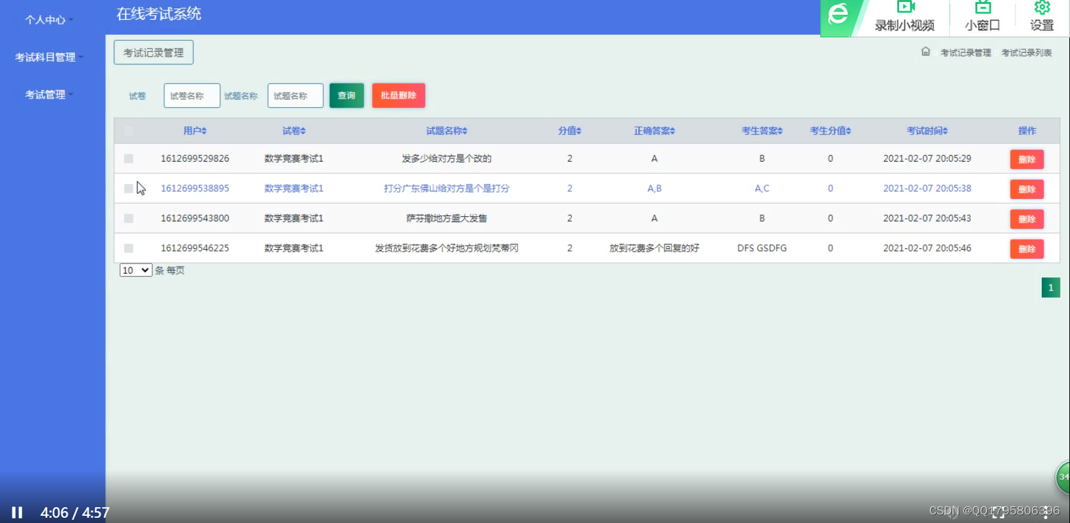Check the row for user 1612699529826
The width and height of the screenshot is (1070, 523).
pyautogui.click(x=128, y=159)
